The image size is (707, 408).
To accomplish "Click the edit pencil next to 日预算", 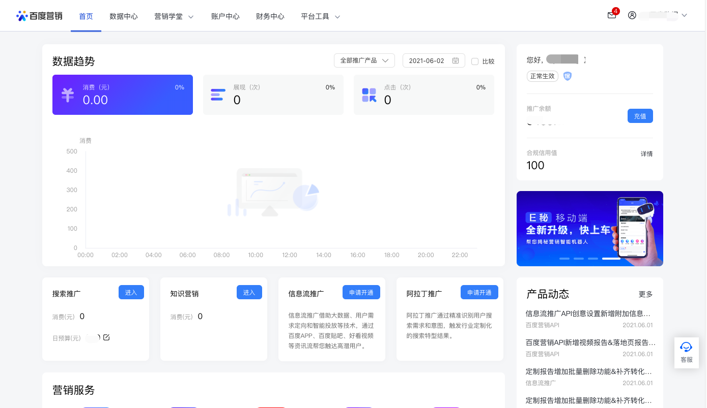I will 107,337.
